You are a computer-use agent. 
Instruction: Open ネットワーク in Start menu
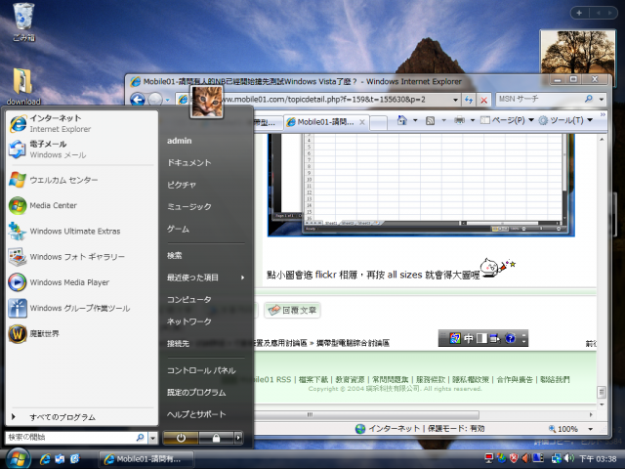click(x=188, y=321)
